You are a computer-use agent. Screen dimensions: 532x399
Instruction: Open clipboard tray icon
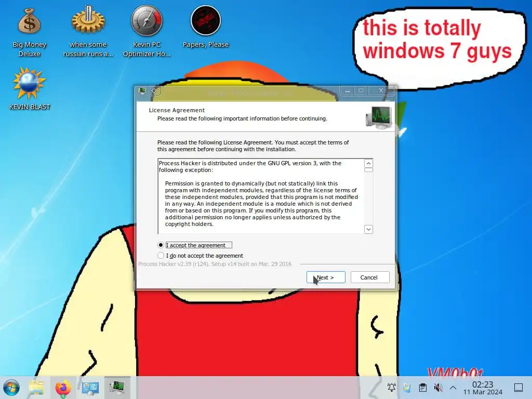pyautogui.click(x=423, y=388)
